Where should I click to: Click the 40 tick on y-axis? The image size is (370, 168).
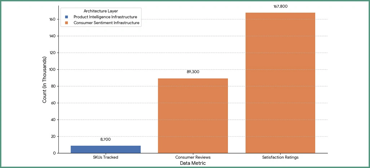(53, 120)
